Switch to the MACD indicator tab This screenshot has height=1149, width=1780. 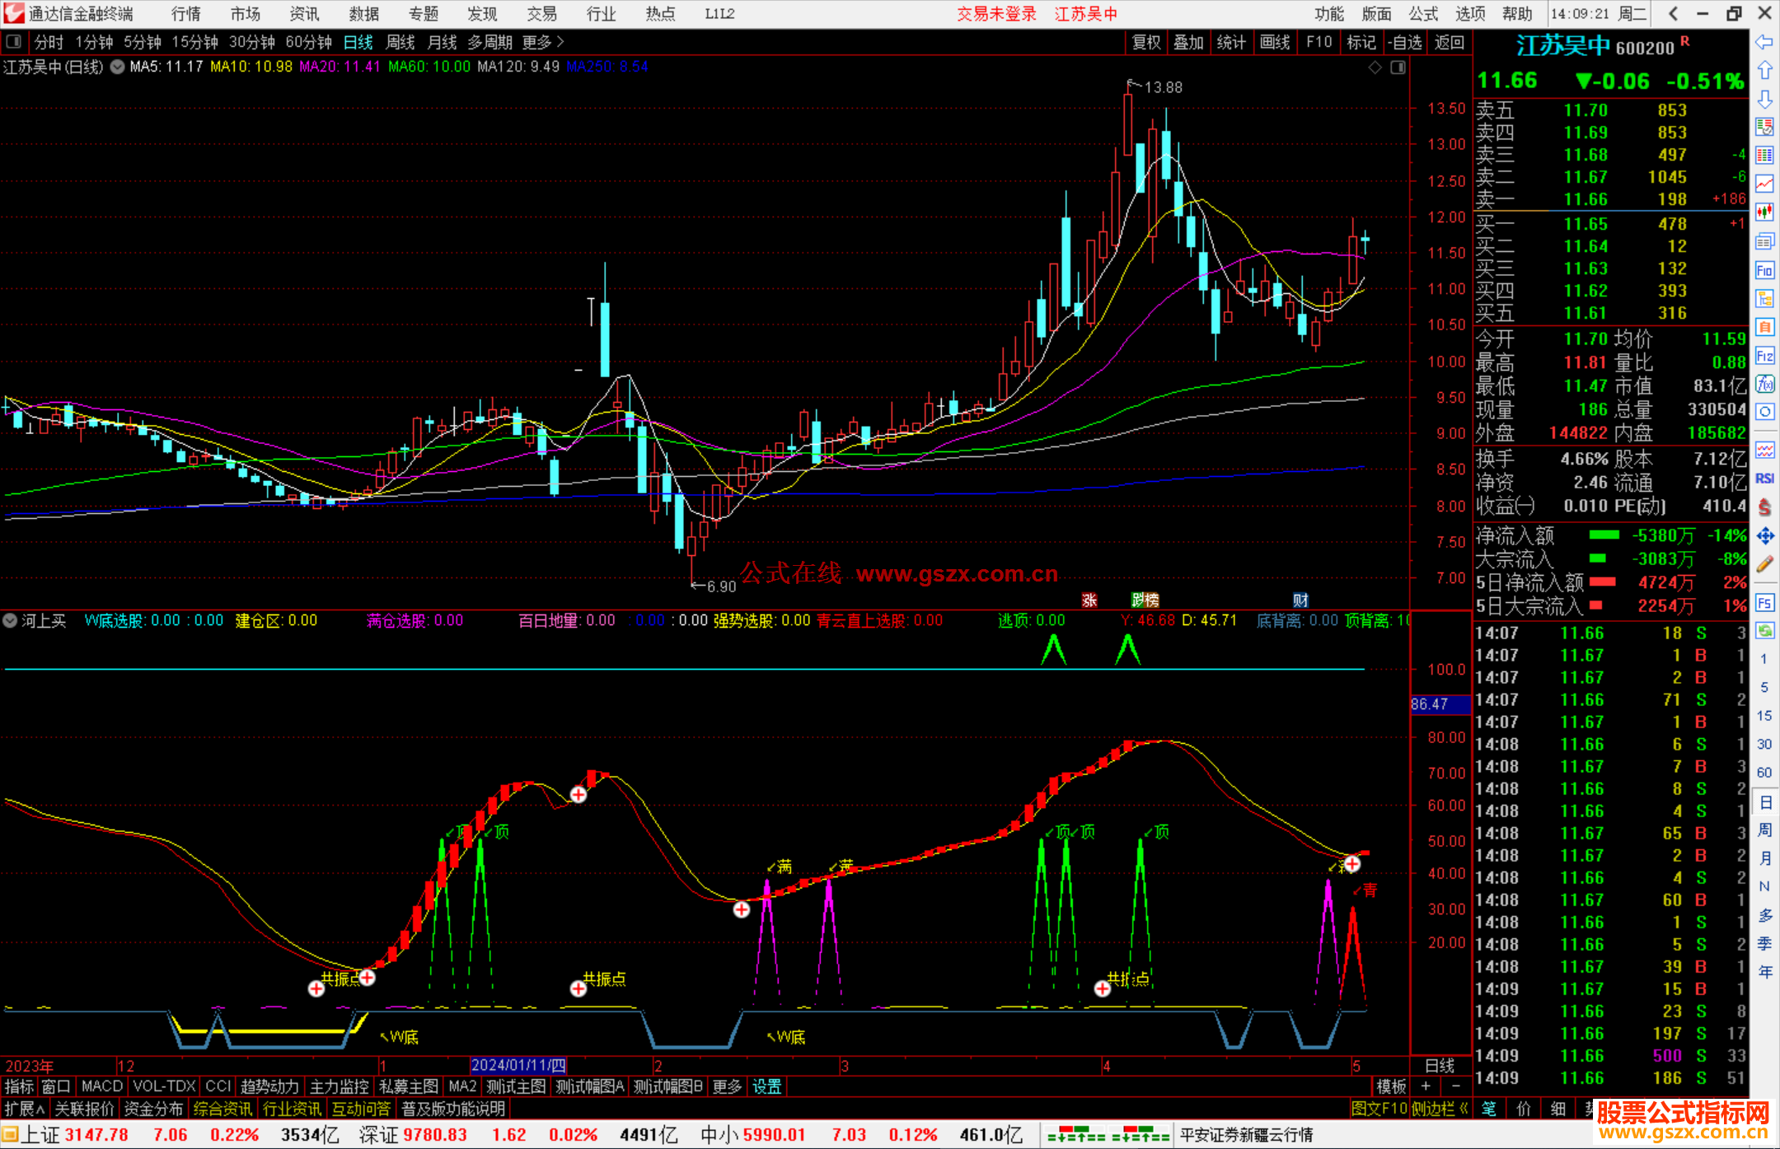pyautogui.click(x=101, y=1086)
